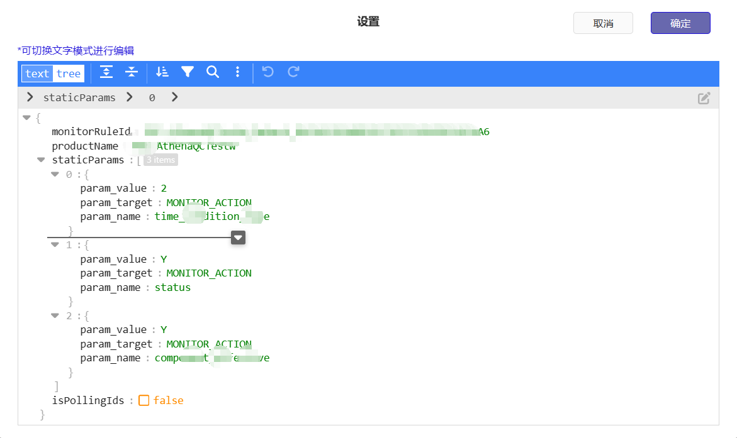Viewport: 737px width, 438px height.
Task: Click the 取消 cancel button
Action: pyautogui.click(x=603, y=23)
